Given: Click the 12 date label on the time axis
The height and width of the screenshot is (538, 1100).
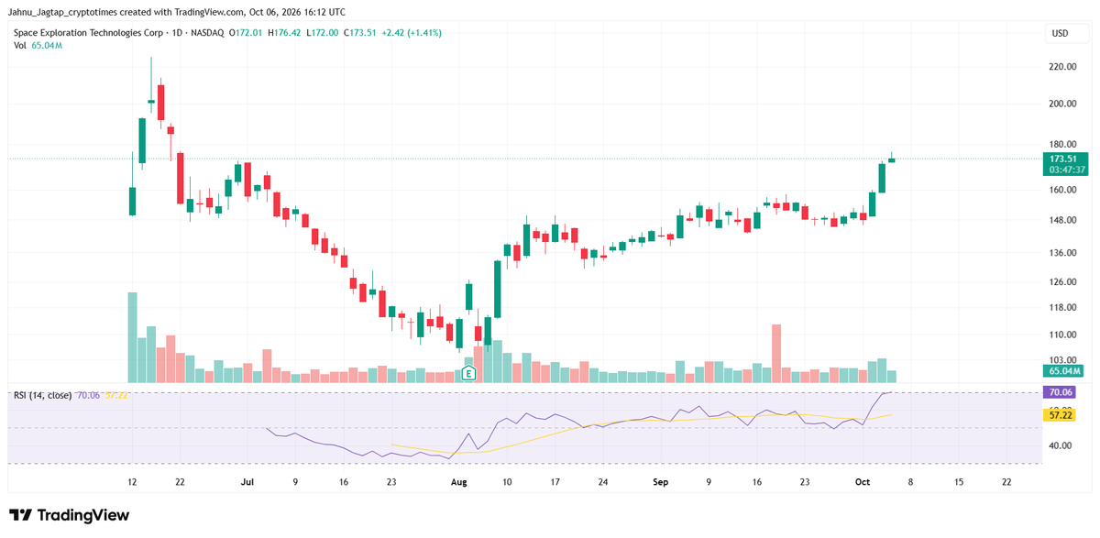Looking at the screenshot, I should [x=132, y=481].
